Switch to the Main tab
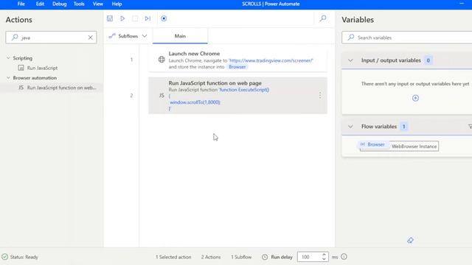The width and height of the screenshot is (472, 265). pos(180,36)
